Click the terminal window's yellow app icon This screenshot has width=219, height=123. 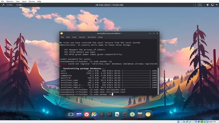[62, 33]
